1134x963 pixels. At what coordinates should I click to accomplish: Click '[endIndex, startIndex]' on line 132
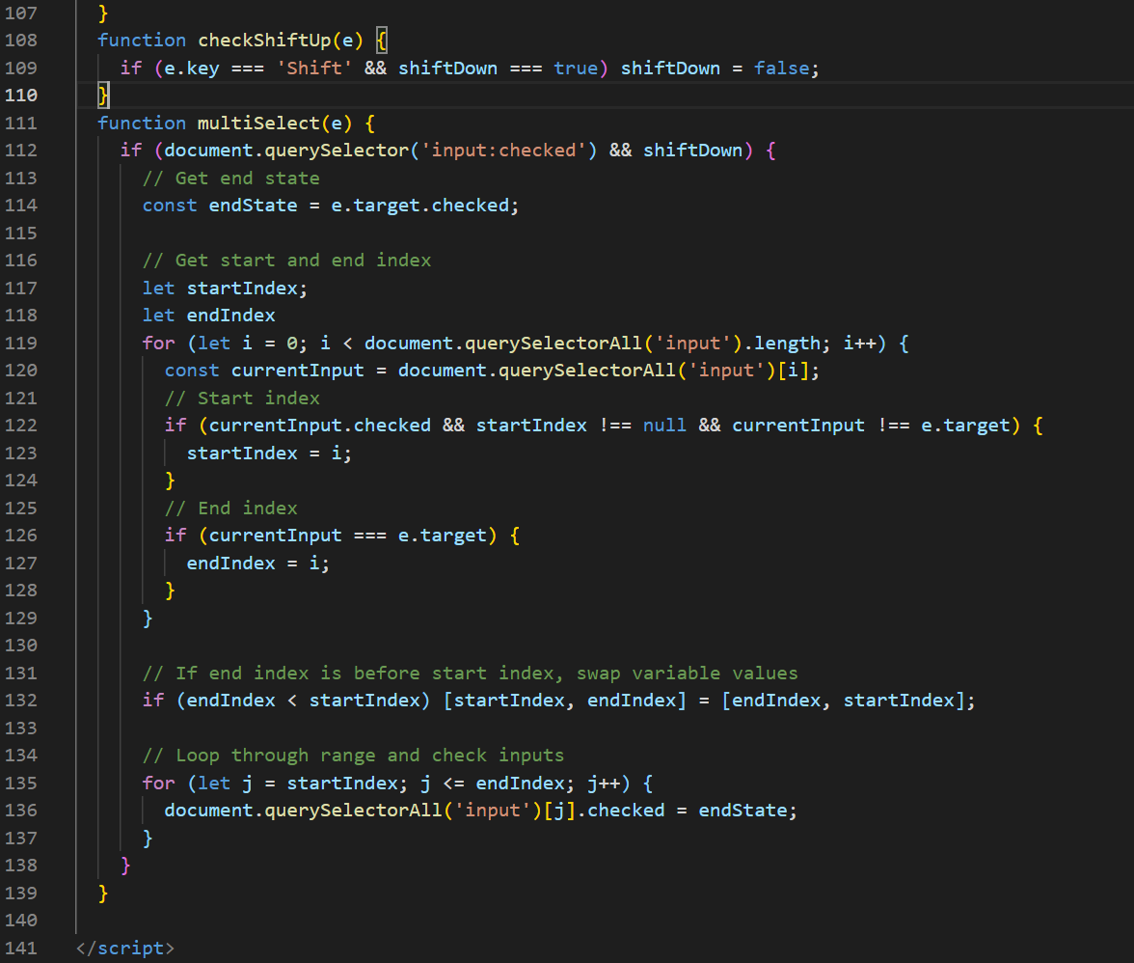pyautogui.click(x=843, y=701)
